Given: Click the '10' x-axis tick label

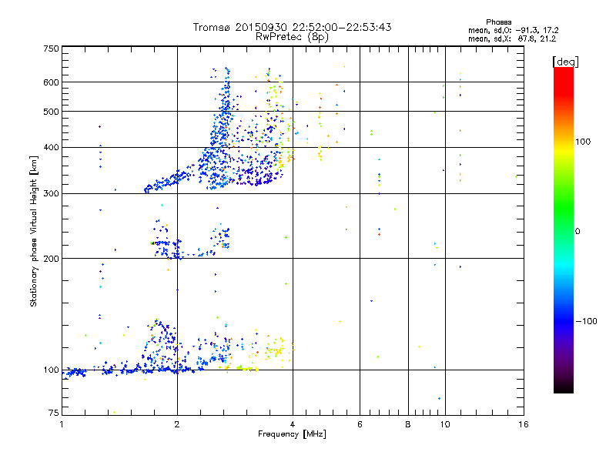Looking at the screenshot, I should (x=445, y=424).
